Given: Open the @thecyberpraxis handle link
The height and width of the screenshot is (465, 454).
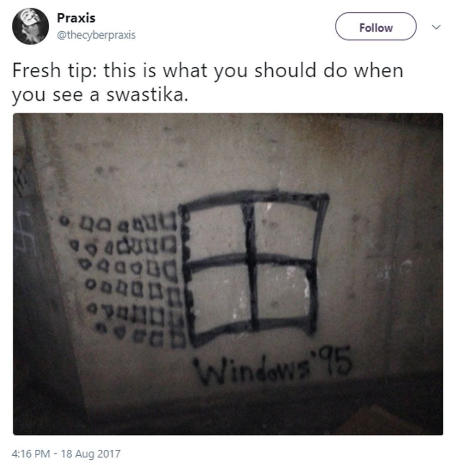Looking at the screenshot, I should click(96, 35).
